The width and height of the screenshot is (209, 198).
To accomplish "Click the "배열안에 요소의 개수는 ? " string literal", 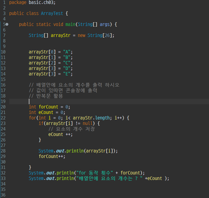I will click(x=109, y=178).
